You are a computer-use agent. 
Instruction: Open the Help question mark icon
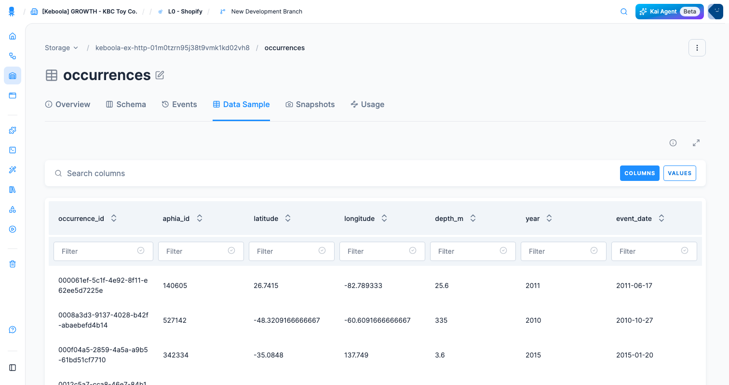click(x=13, y=330)
